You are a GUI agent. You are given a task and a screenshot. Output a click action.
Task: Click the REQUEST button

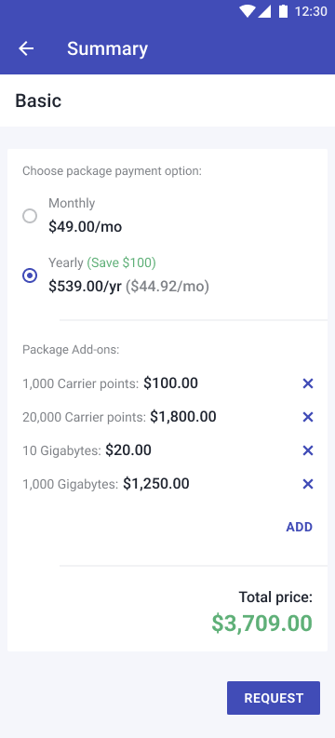pos(274,698)
